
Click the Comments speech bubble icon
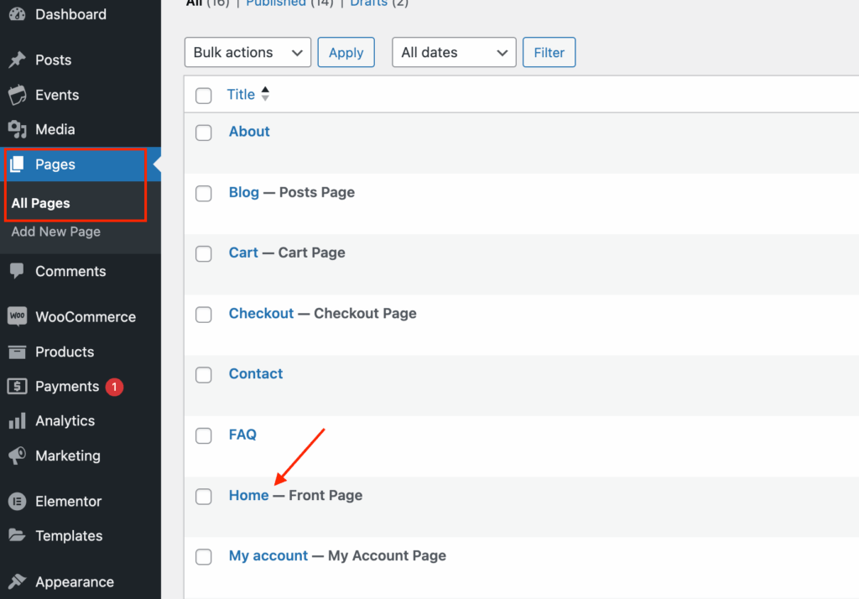(17, 271)
